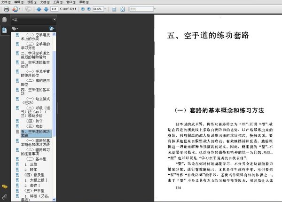Select bookmark (五)开手型

(34, 191)
